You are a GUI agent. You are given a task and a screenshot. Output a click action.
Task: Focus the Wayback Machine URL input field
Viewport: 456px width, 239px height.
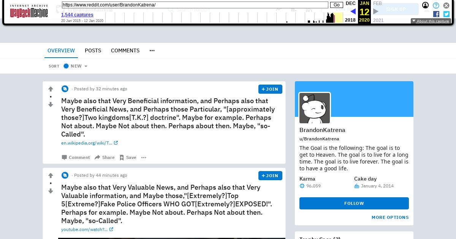(x=195, y=5)
